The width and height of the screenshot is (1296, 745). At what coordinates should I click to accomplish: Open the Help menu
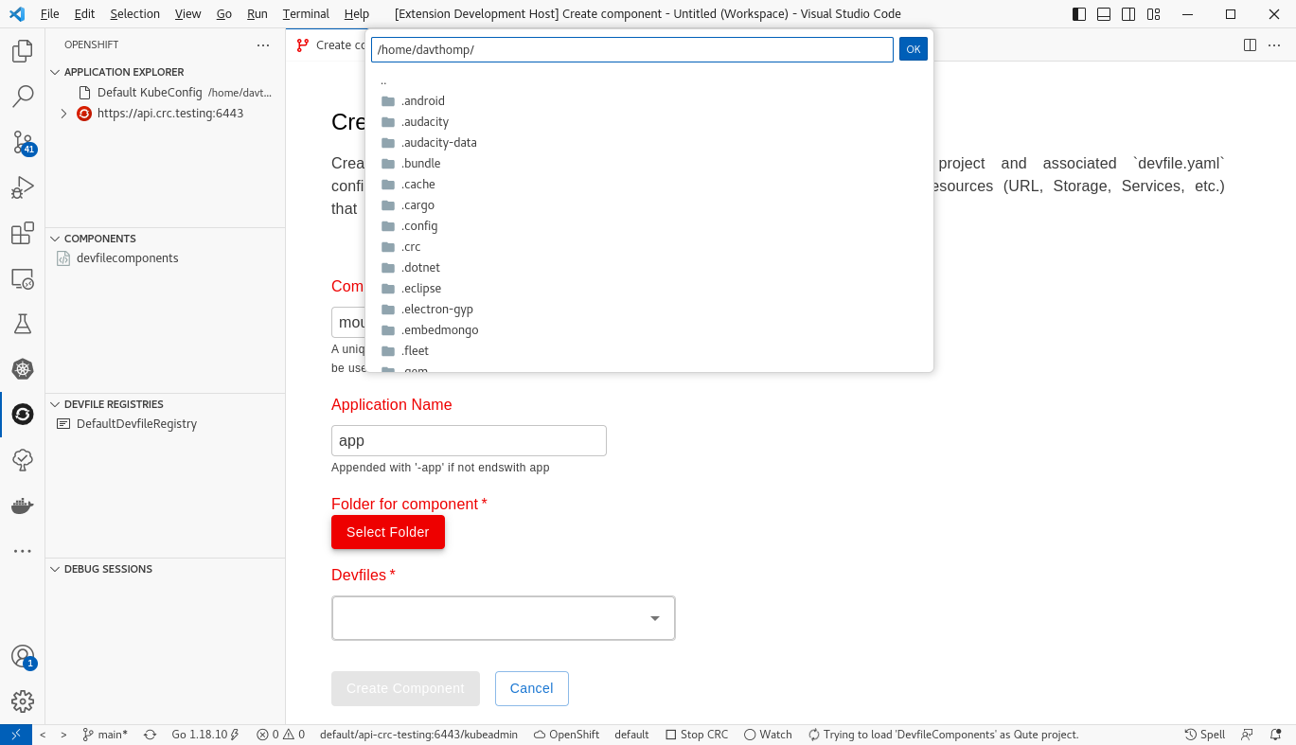coord(357,14)
